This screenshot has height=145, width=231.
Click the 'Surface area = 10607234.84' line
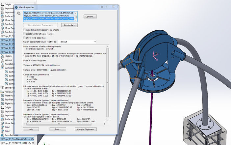(45, 70)
